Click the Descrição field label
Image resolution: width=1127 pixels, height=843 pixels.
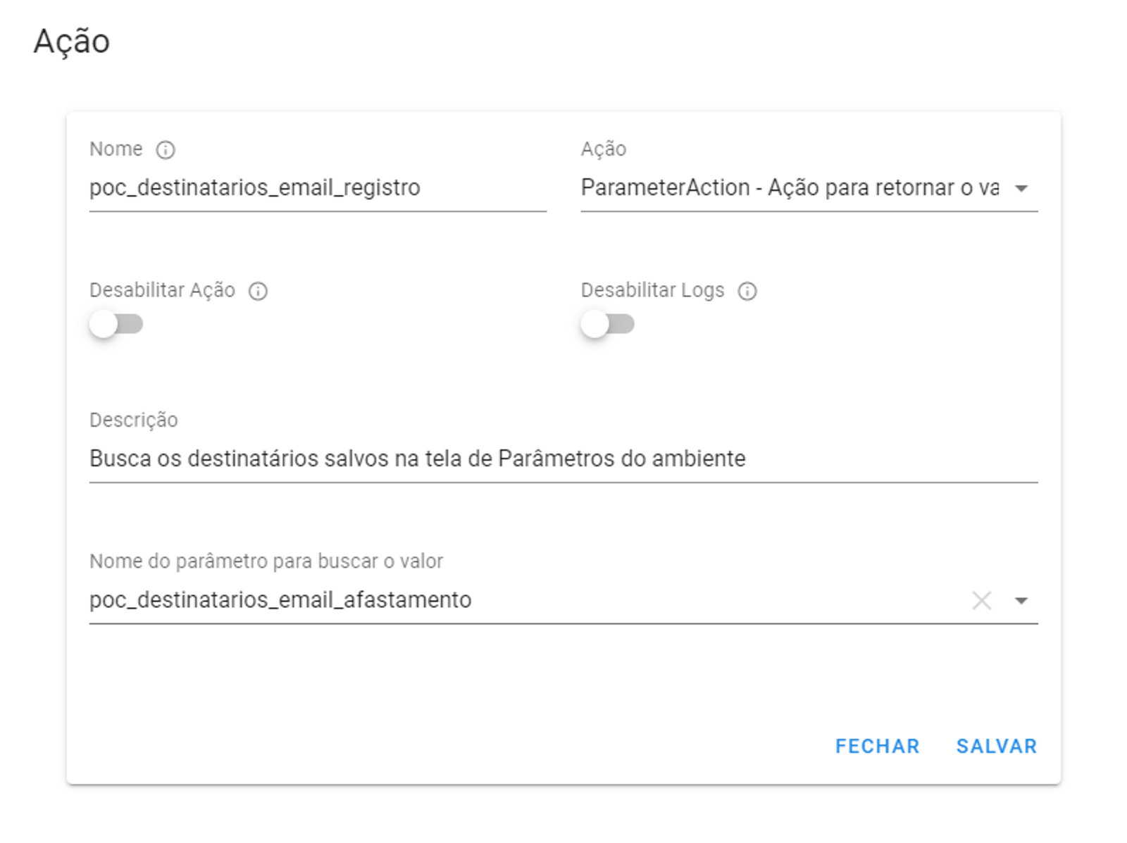tap(134, 420)
